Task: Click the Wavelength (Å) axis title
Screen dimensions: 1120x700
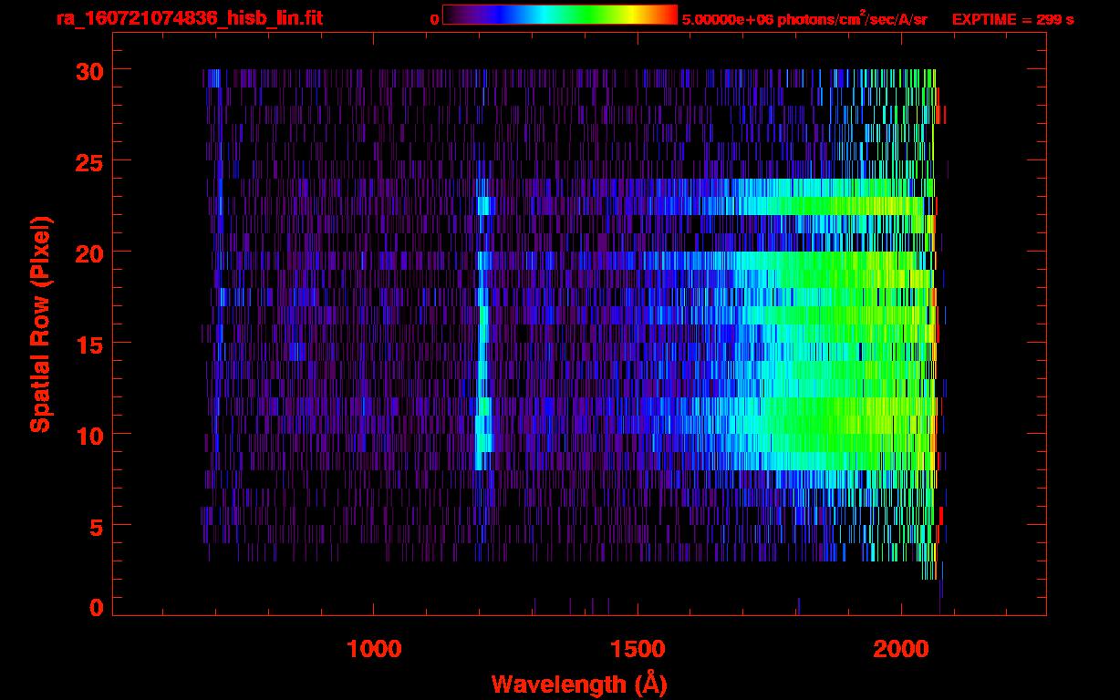Action: pyautogui.click(x=579, y=684)
